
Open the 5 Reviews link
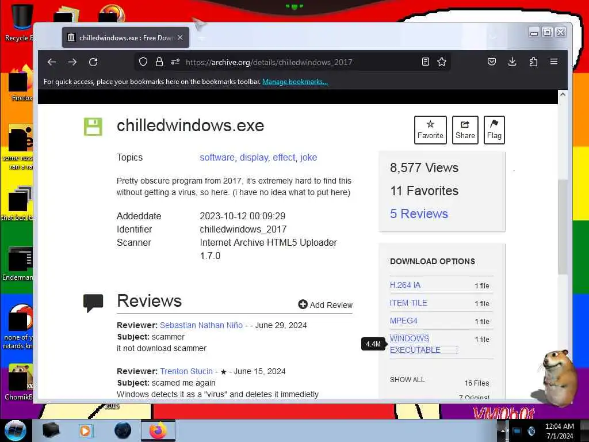point(419,214)
